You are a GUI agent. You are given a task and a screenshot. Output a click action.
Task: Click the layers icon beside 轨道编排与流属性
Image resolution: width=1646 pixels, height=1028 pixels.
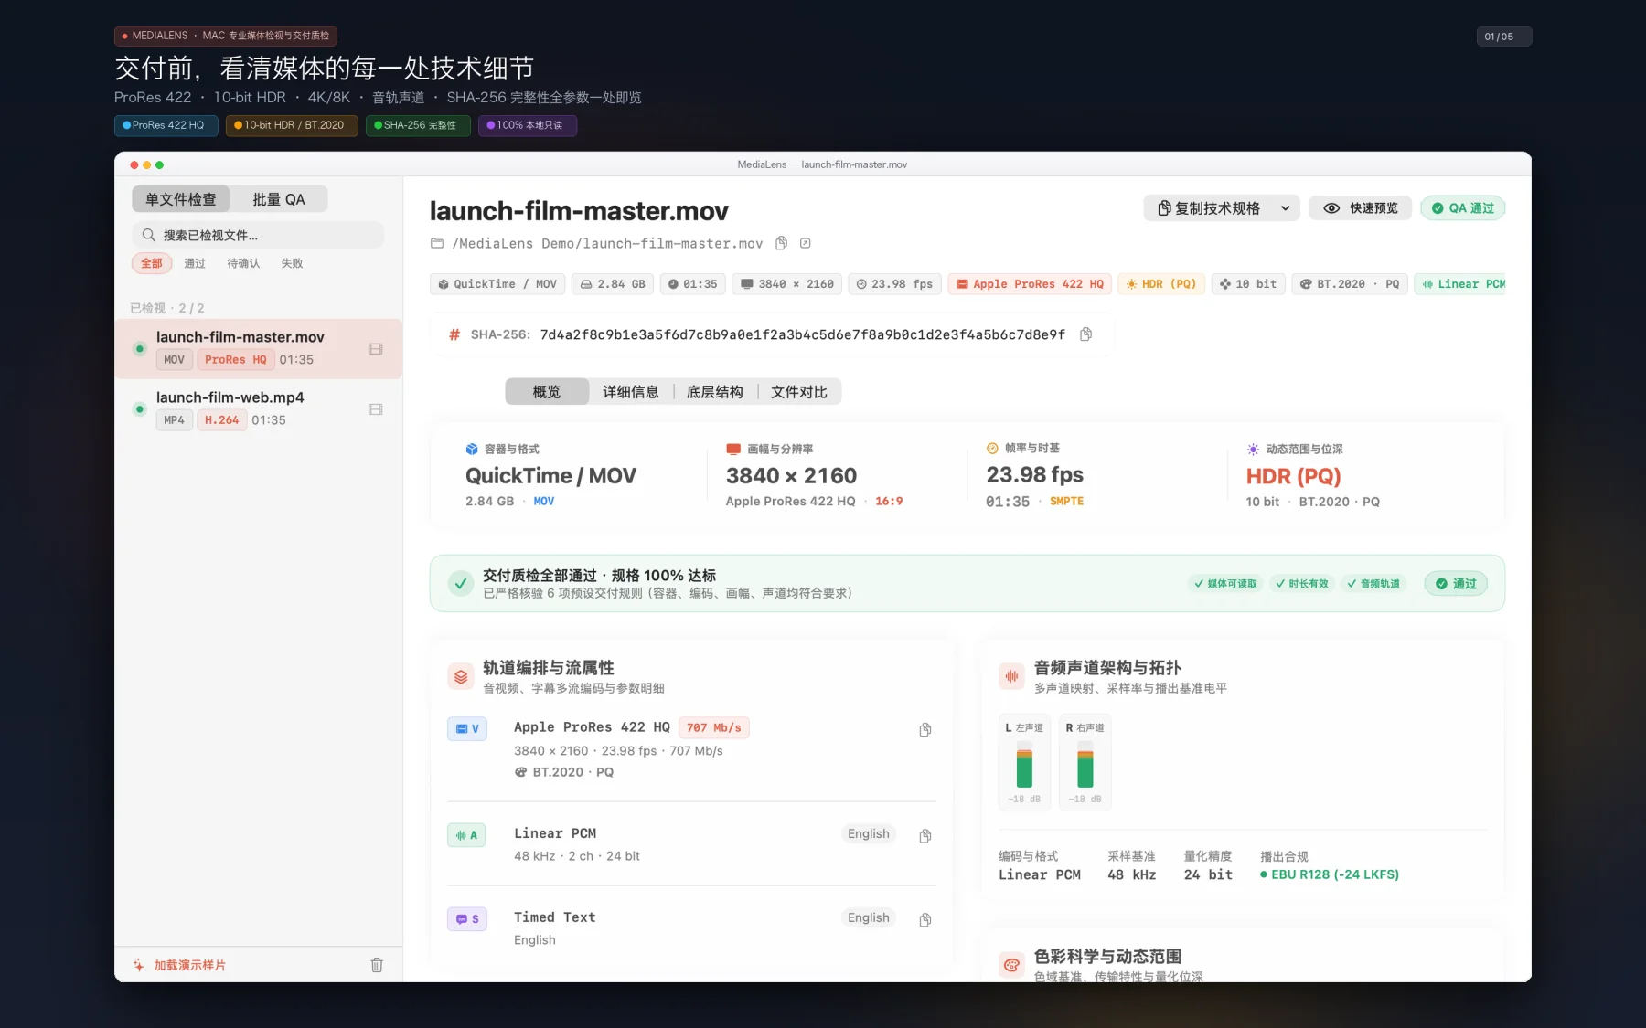[461, 677]
